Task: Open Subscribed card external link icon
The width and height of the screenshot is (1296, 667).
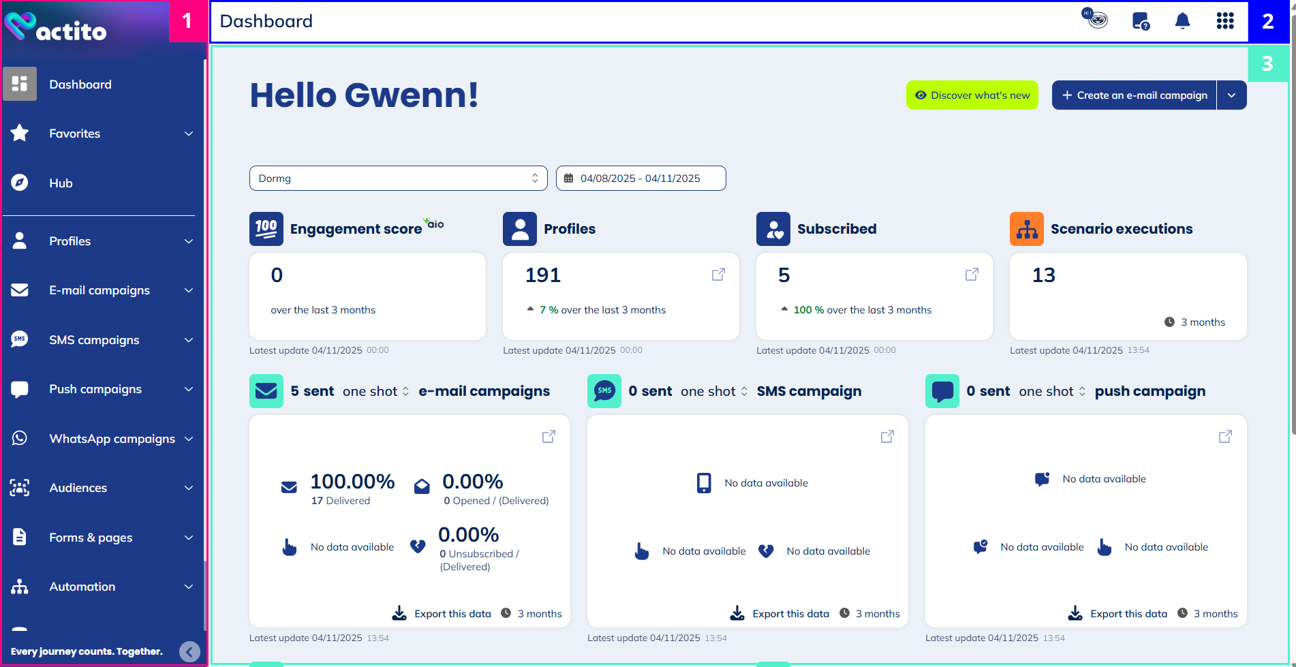Action: (x=972, y=275)
